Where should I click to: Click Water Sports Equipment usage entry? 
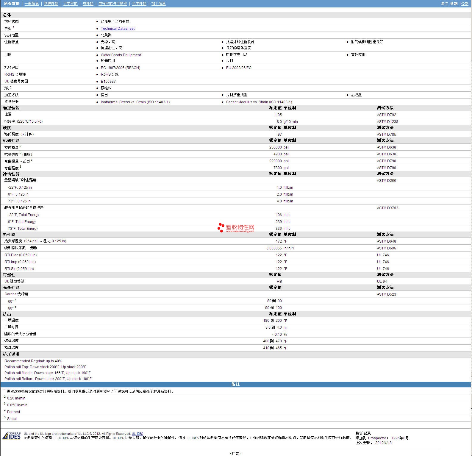coord(121,55)
